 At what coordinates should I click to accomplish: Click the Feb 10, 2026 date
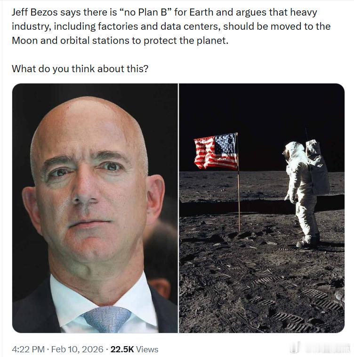[x=77, y=349]
